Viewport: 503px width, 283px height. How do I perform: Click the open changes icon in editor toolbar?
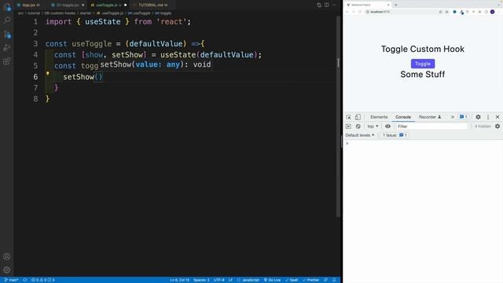coord(319,5)
